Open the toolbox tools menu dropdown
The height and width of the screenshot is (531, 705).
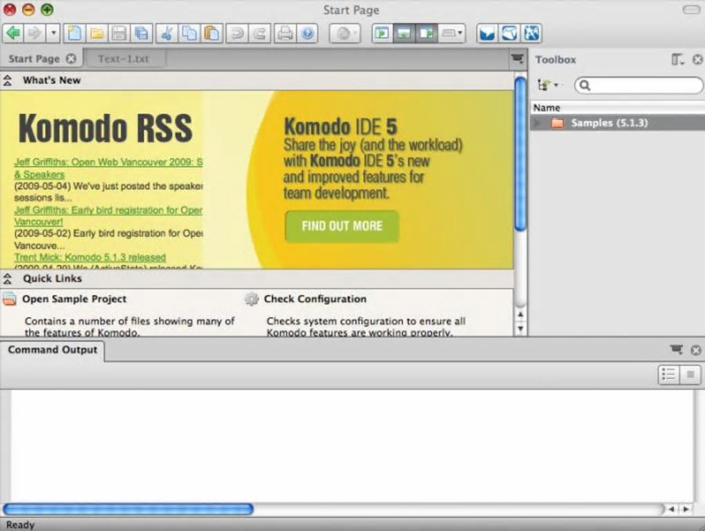(547, 85)
